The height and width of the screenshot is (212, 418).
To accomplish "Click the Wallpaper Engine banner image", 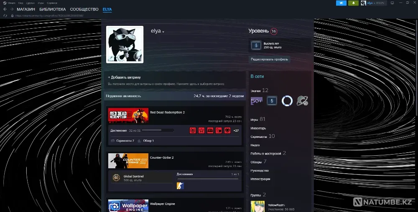I will click(128, 206).
